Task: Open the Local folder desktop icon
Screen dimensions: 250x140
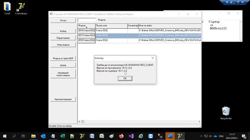Action: point(7,8)
